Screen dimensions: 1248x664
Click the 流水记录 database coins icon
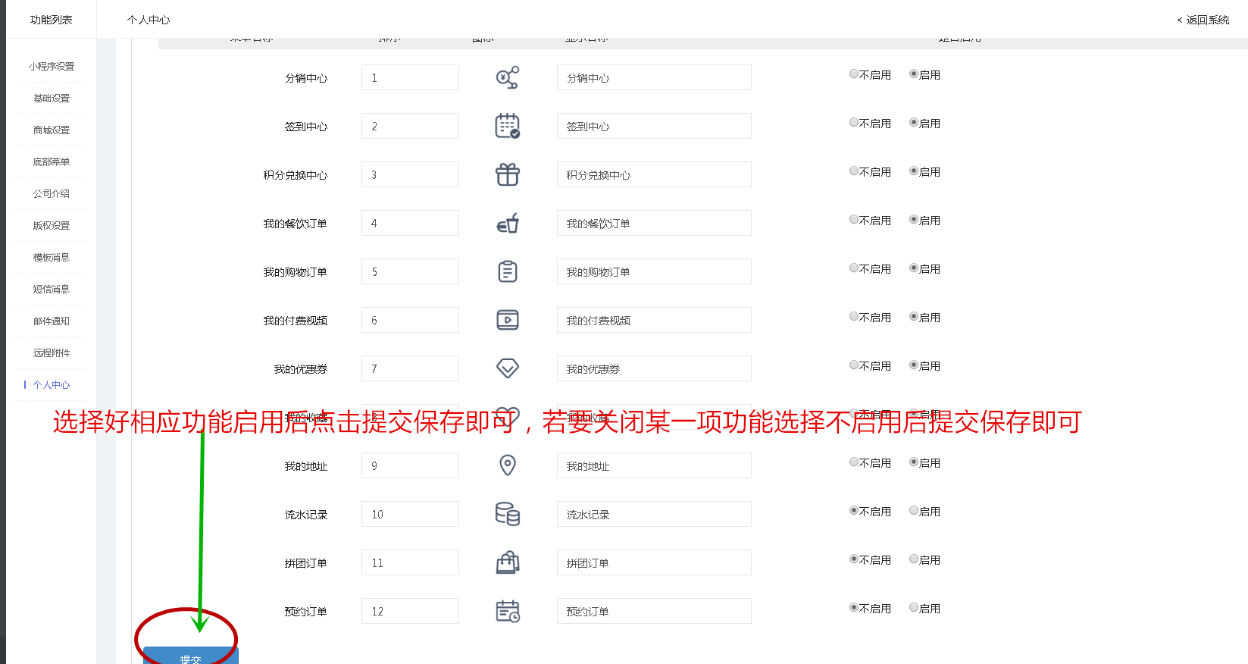pyautogui.click(x=507, y=514)
